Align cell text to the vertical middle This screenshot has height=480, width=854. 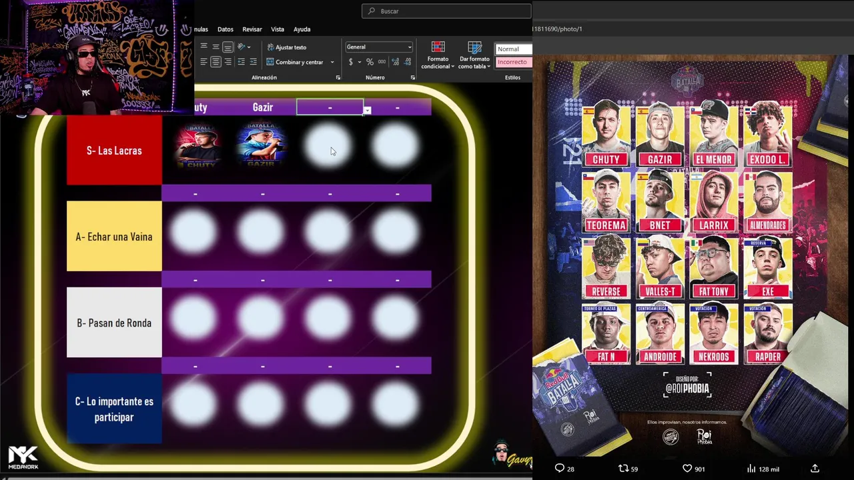(x=216, y=47)
